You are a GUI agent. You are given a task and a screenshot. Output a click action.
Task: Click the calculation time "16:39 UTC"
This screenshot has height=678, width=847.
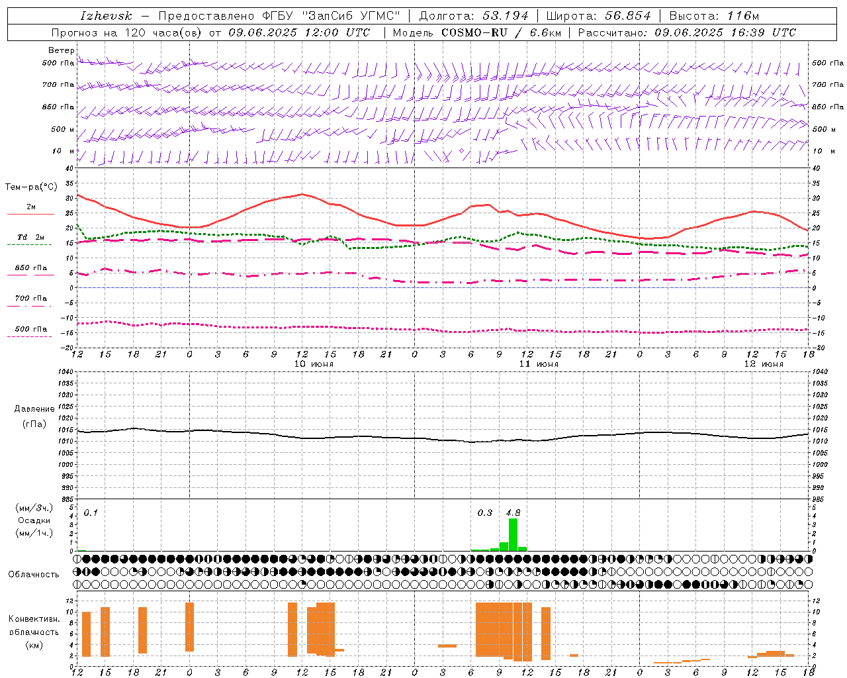(764, 32)
